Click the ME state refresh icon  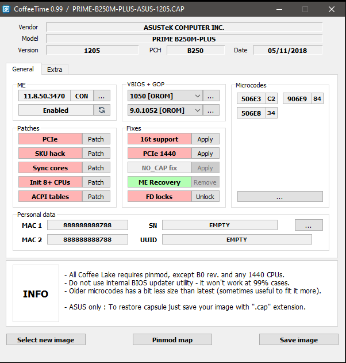[102, 110]
